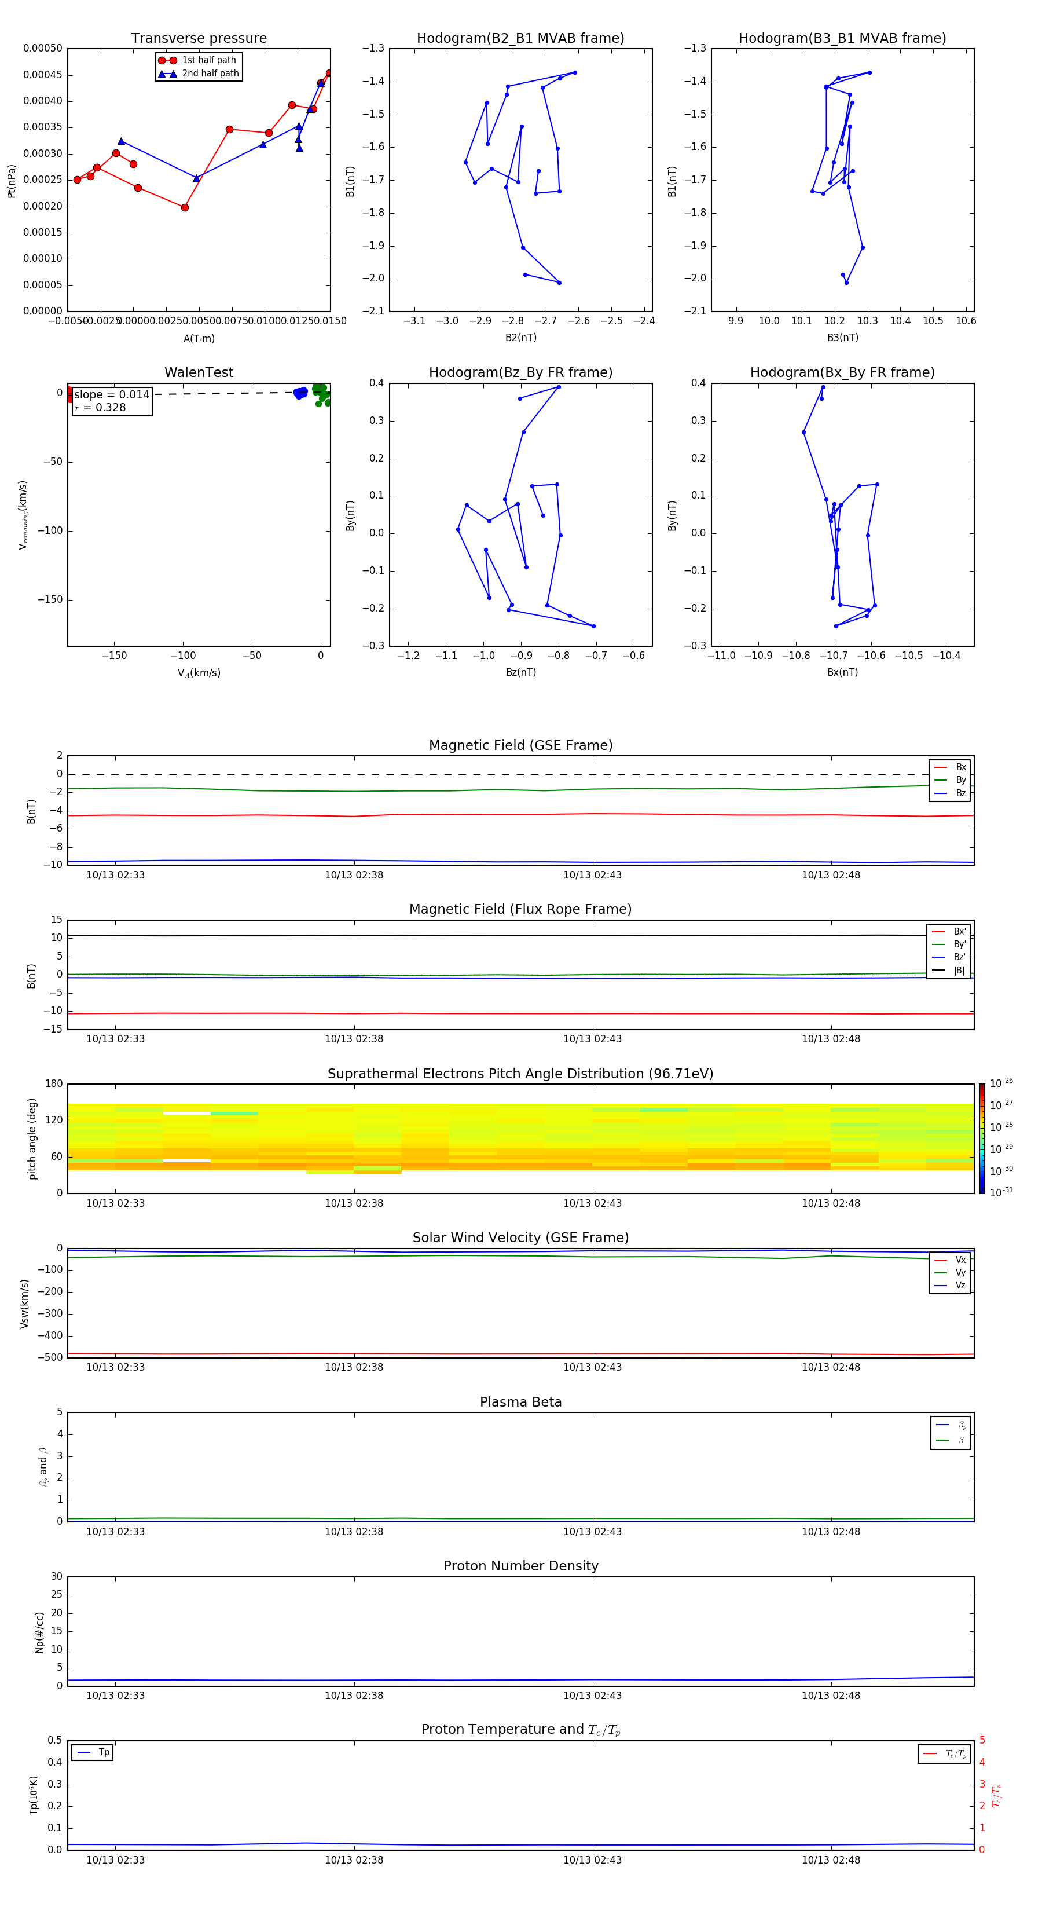Click the Hodogram(Bx_By FR frame) title

point(842,372)
